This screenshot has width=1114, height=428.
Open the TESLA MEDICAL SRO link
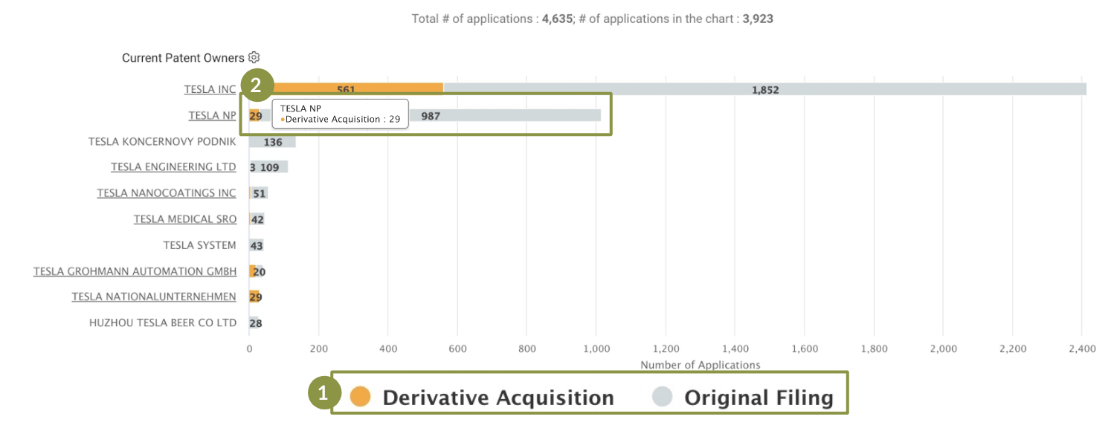185,219
